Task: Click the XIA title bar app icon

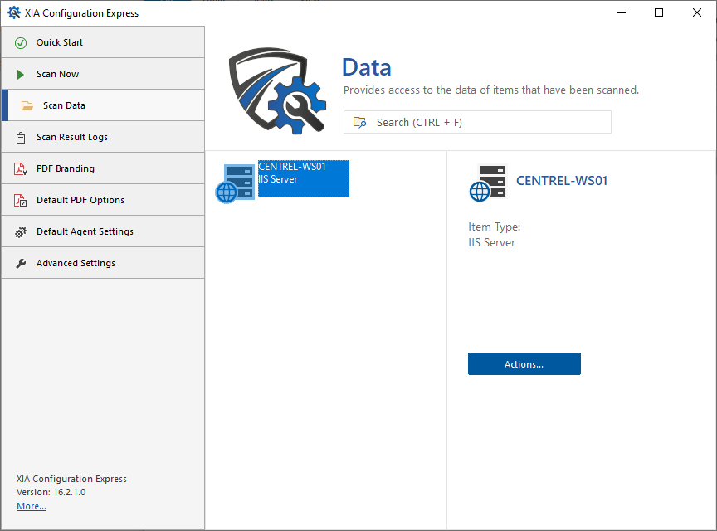Action: pos(14,12)
